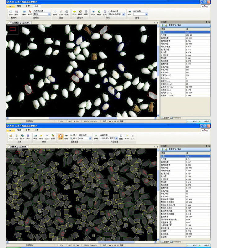Switch to 处理 tab in top window
The image size is (248, 248).
[28, 6]
